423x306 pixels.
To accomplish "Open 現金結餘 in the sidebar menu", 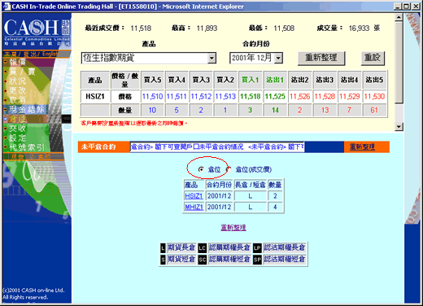I will (x=27, y=109).
